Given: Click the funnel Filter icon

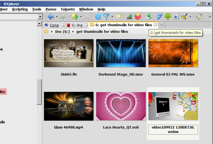Looking at the screenshot, I should click(x=106, y=17).
